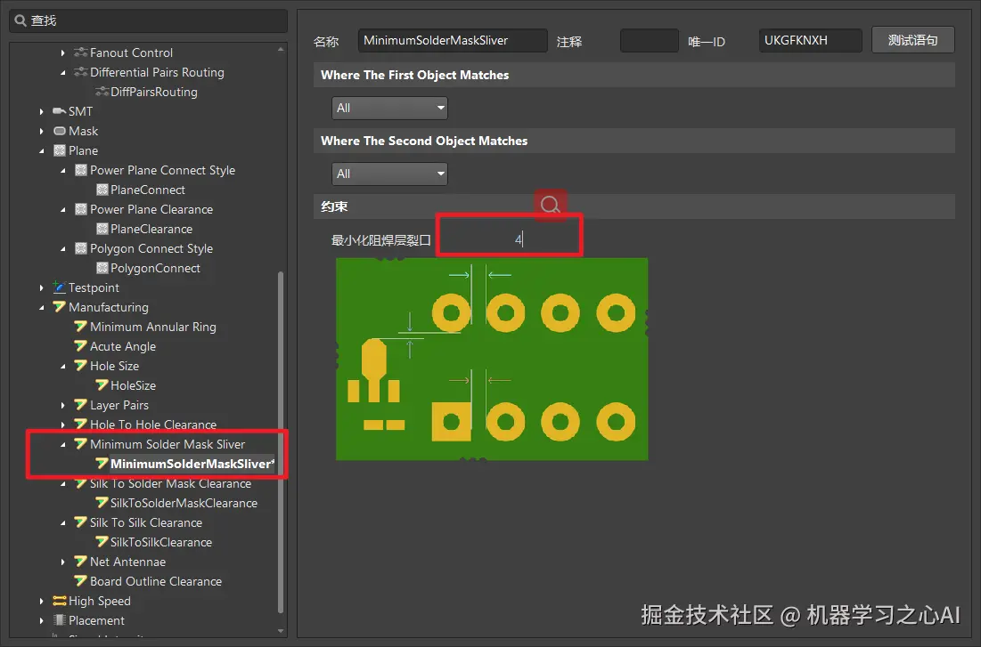Click the Layer Pairs rule icon
Image resolution: width=981 pixels, height=647 pixels.
click(x=80, y=405)
